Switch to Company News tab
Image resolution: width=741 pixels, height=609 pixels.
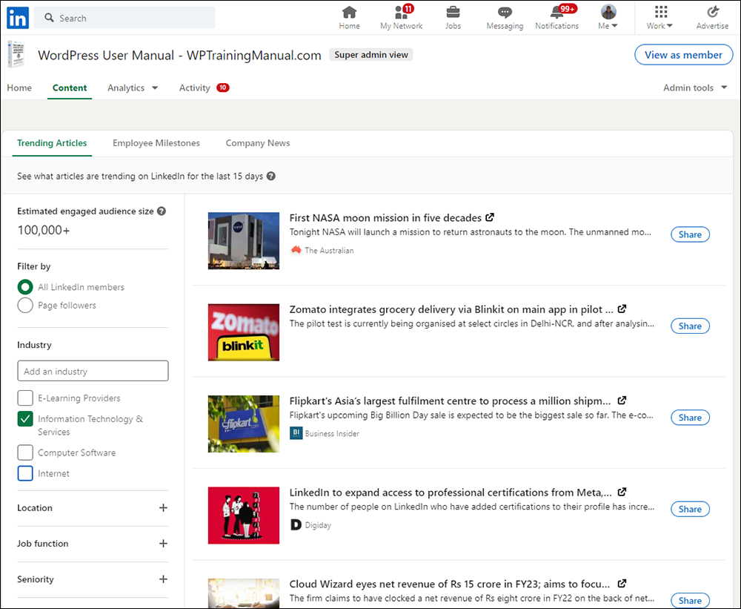coord(258,143)
